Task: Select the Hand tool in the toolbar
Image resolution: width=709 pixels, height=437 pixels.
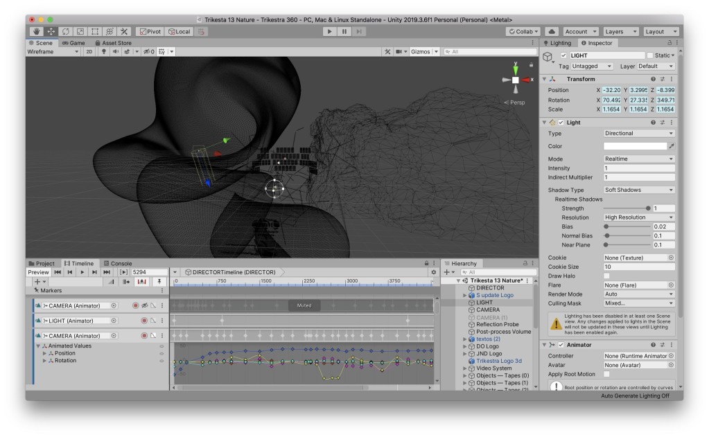Action: point(37,31)
